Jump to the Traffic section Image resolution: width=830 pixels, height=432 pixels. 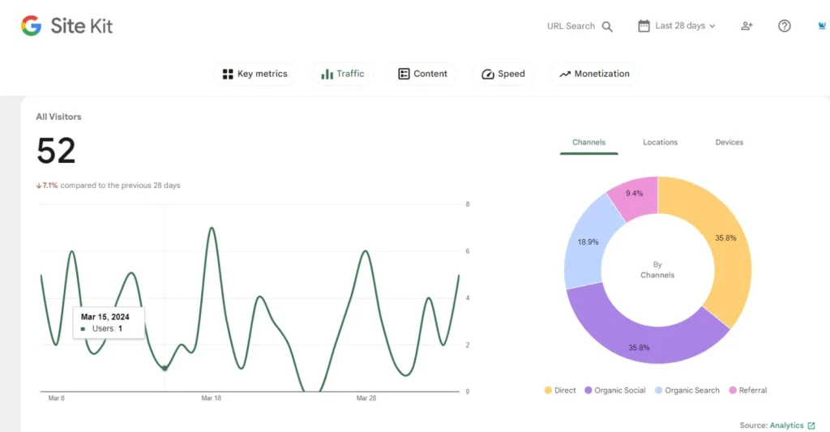pyautogui.click(x=343, y=74)
